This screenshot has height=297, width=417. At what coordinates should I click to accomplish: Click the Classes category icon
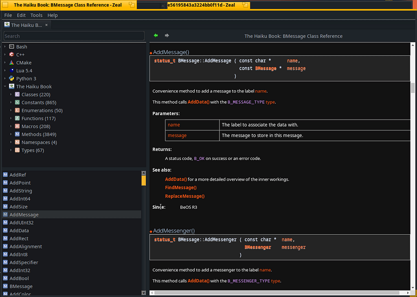coord(17,94)
